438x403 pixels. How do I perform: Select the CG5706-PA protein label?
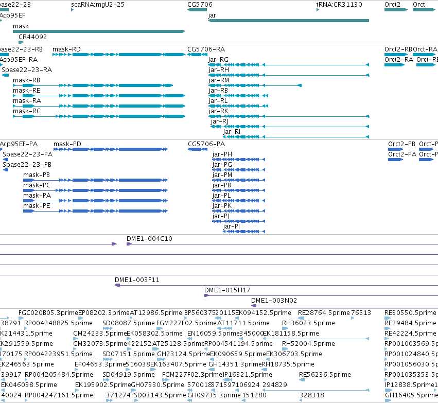[206, 144]
